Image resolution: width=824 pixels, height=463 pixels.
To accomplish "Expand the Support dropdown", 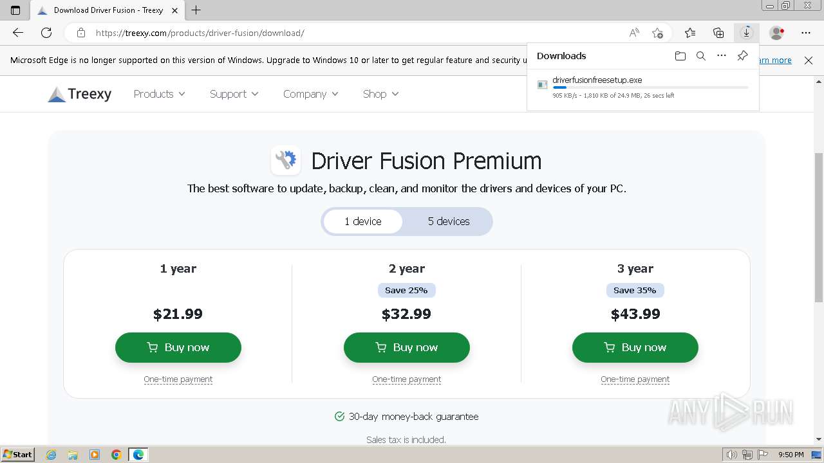I will [x=234, y=94].
